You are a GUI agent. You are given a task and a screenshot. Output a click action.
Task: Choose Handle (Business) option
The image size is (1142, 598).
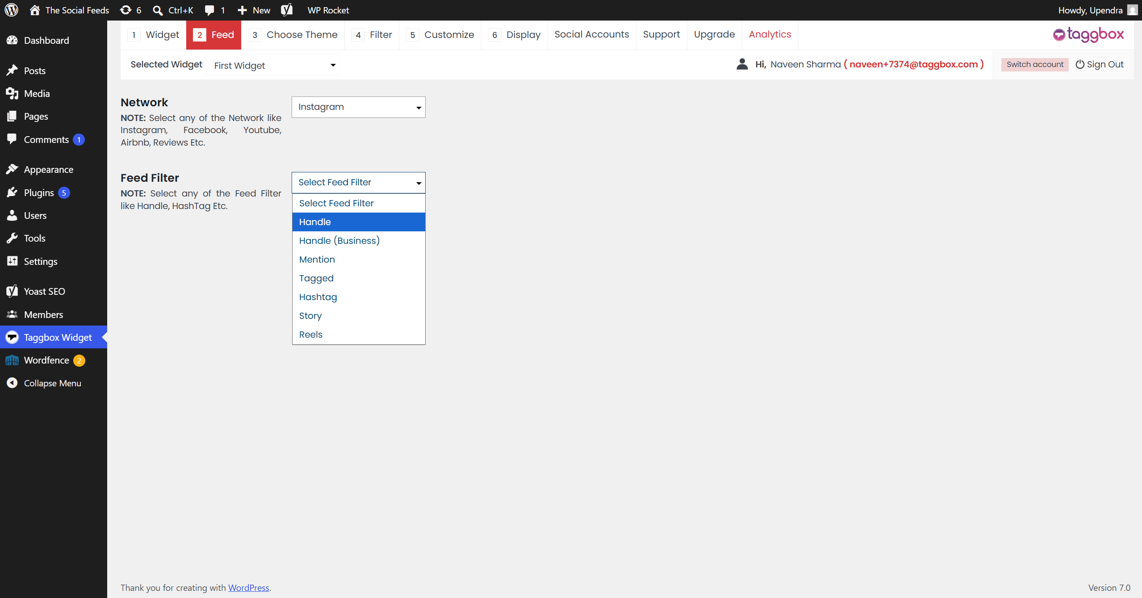359,241
